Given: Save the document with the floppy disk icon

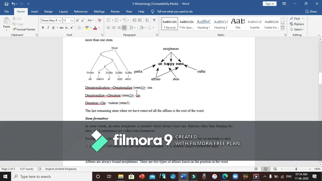Looking at the screenshot, I should 6,4.
